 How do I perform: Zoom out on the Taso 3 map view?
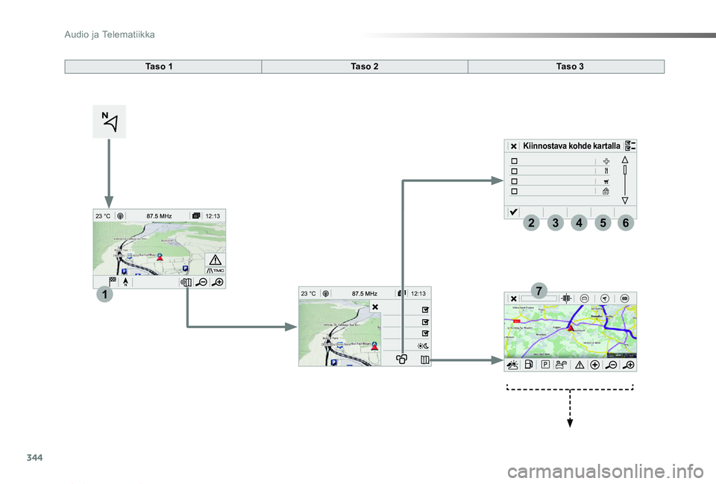(611, 365)
